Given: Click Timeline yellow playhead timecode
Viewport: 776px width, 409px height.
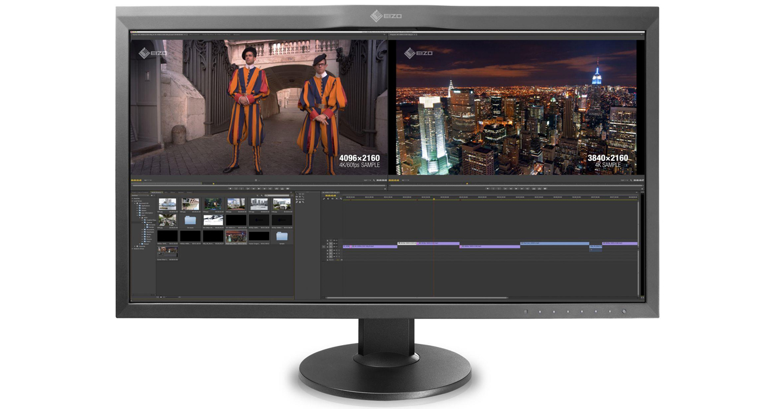Looking at the screenshot, I should click(331, 196).
